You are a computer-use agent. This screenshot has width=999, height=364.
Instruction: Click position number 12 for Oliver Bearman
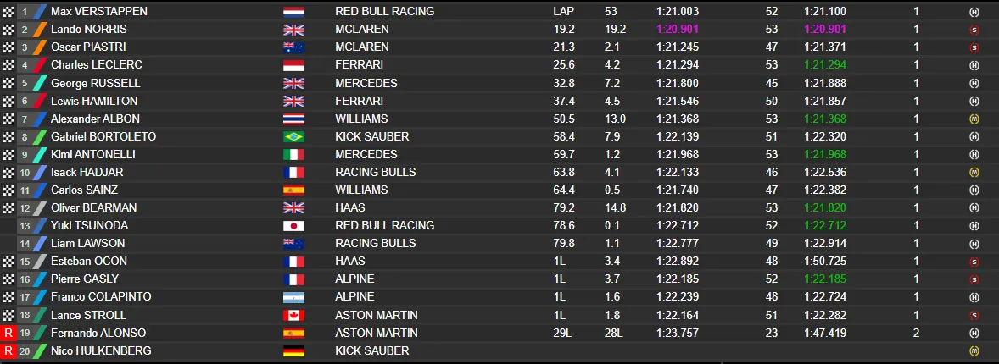click(x=25, y=207)
